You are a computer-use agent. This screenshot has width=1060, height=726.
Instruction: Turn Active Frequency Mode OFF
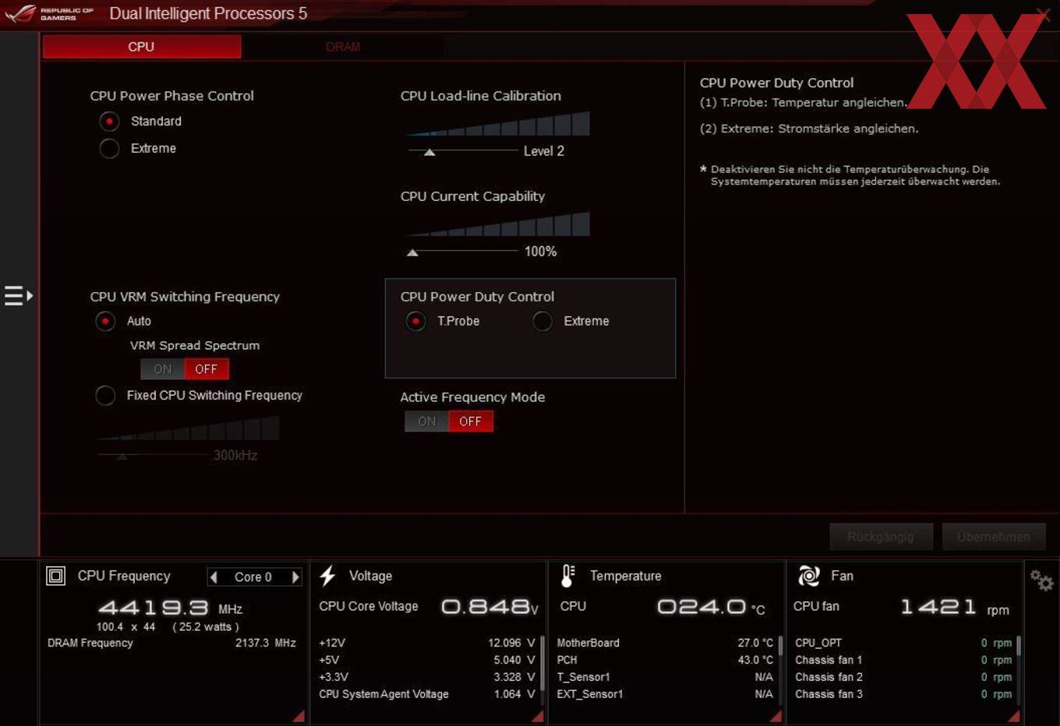coord(471,421)
